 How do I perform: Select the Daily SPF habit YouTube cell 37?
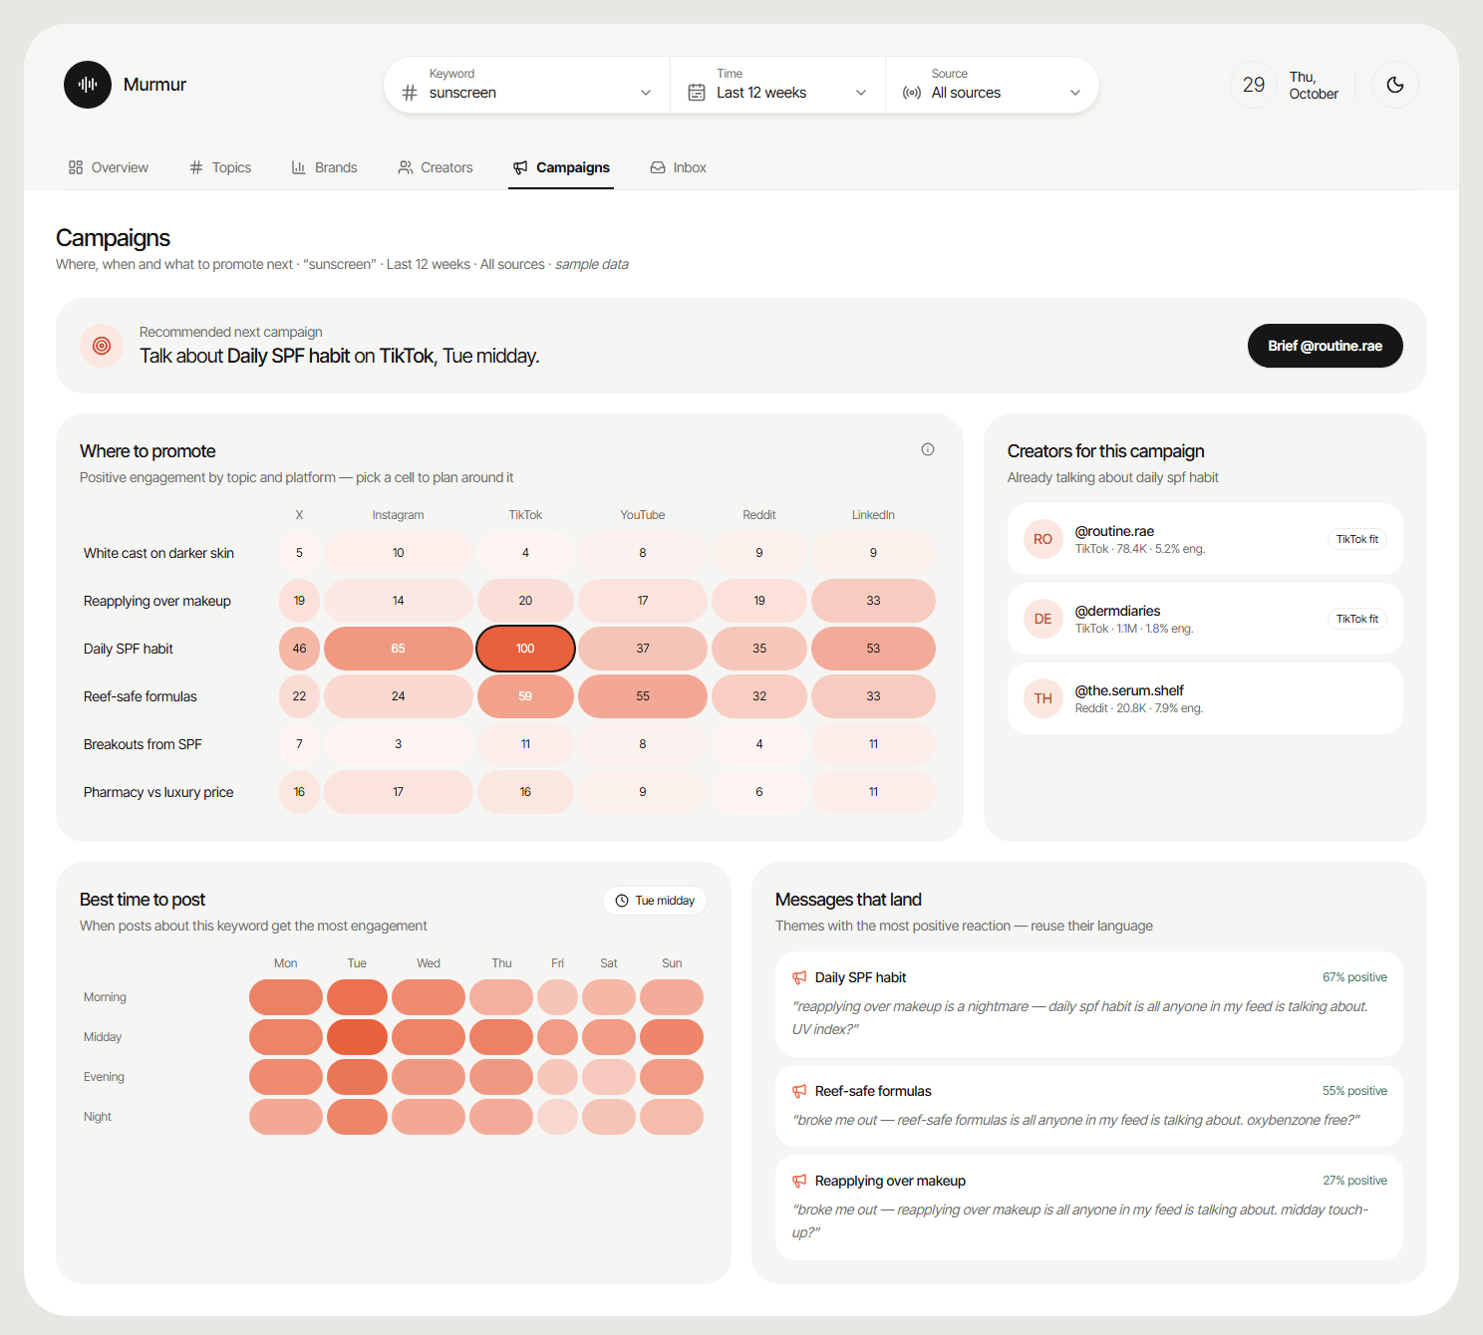(x=643, y=649)
